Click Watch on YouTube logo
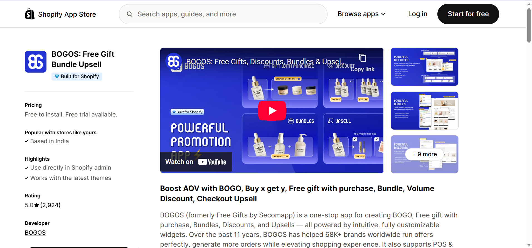This screenshot has width=532, height=248. tap(212, 162)
